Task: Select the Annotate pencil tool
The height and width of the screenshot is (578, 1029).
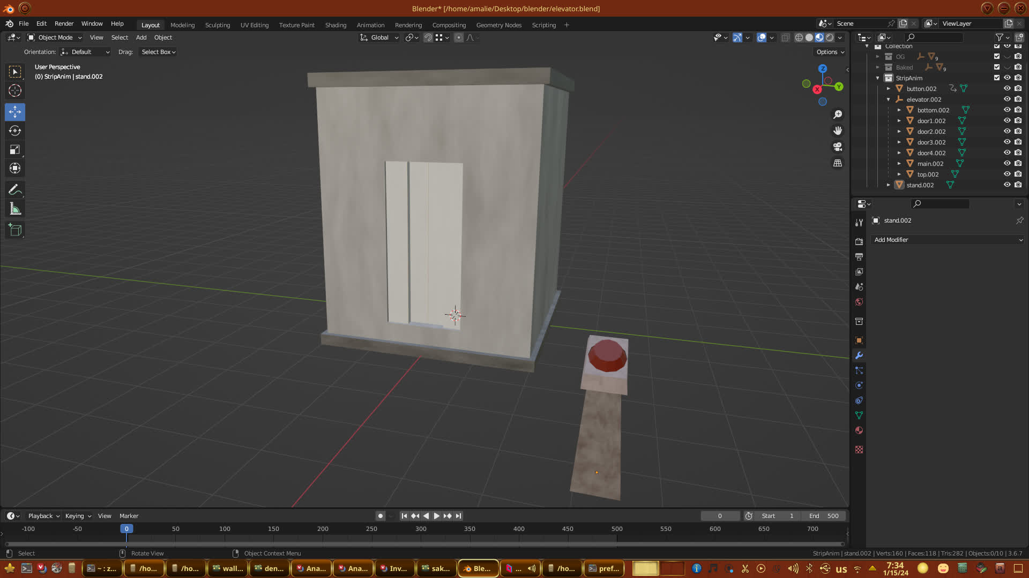Action: tap(15, 189)
